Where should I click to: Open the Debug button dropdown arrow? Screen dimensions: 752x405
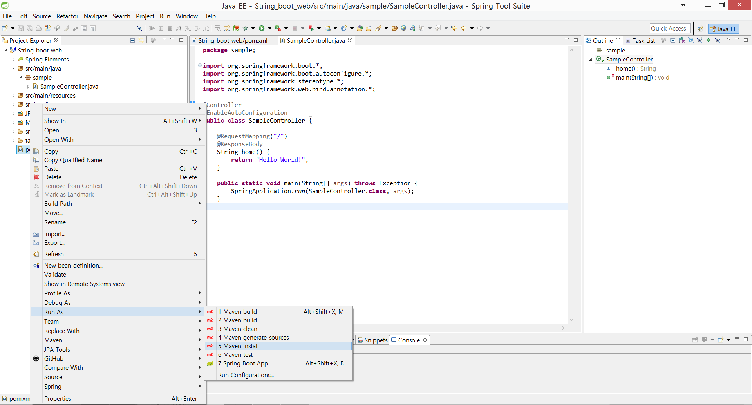[x=253, y=28]
